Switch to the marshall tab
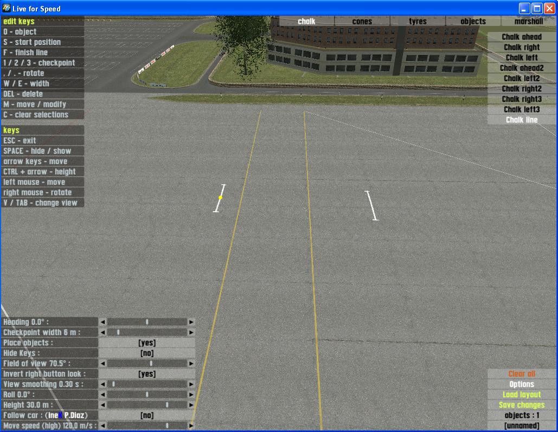 (529, 21)
